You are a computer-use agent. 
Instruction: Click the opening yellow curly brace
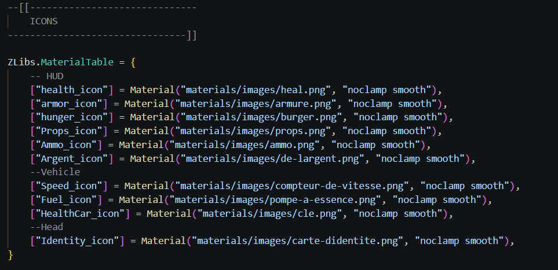(133, 63)
